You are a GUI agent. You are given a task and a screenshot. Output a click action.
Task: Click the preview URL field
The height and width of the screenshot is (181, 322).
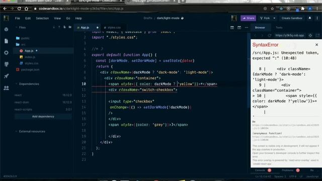coord(290,36)
